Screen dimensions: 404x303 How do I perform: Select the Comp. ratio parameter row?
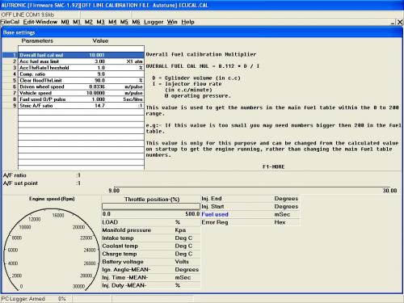pyautogui.click(x=74, y=74)
